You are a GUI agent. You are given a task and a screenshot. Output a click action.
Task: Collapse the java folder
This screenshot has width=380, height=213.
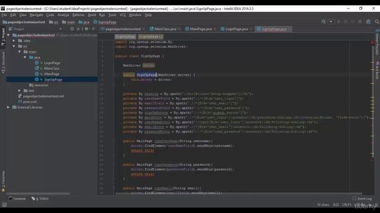(x=25, y=57)
